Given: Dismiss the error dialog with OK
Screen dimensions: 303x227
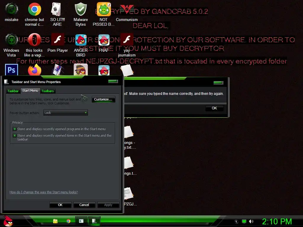Looking at the screenshot, I should 214,108.
